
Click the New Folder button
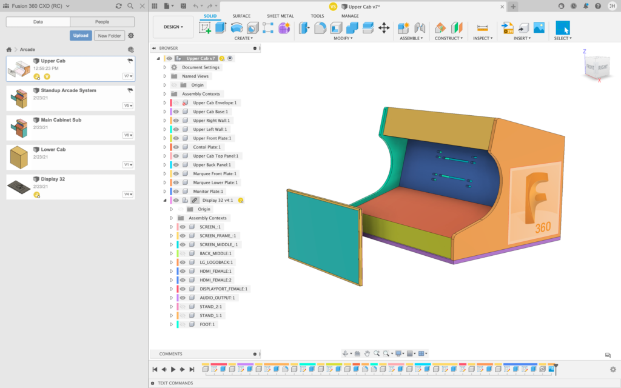tap(109, 36)
